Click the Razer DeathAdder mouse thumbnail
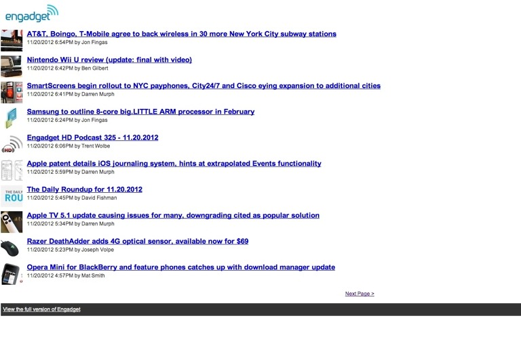 click(12, 248)
